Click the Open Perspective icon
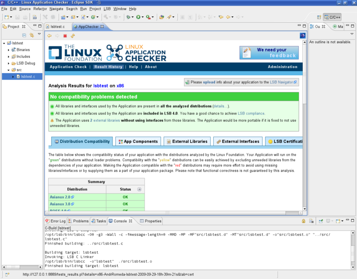357x279 pixels. 319,17
